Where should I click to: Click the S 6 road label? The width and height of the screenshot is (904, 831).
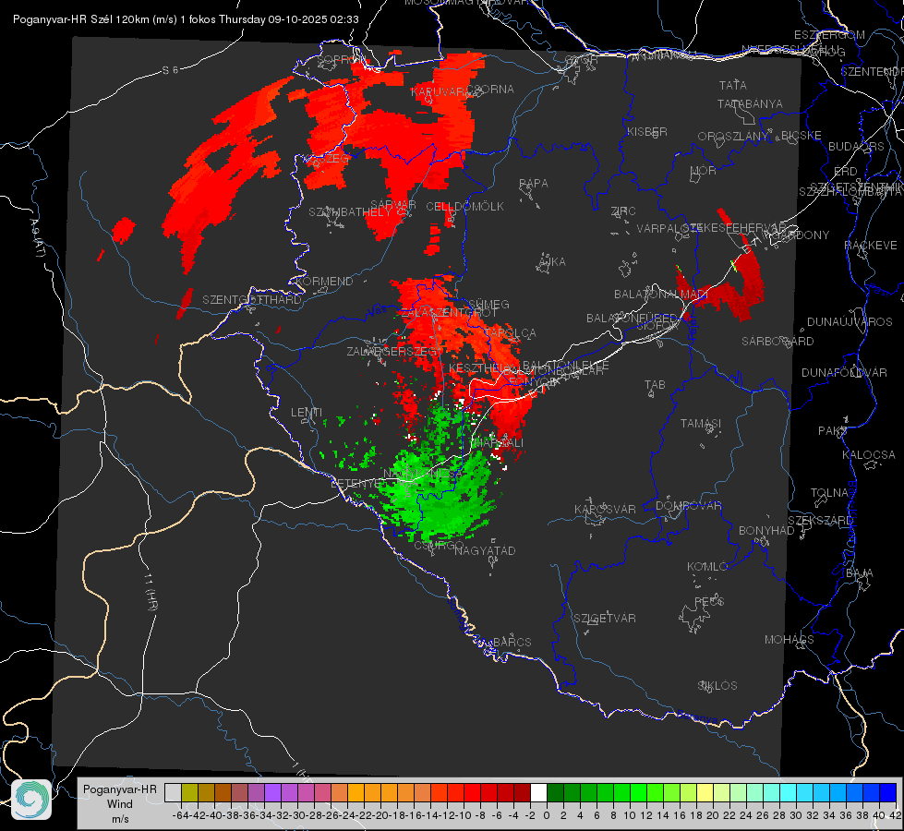click(170, 70)
